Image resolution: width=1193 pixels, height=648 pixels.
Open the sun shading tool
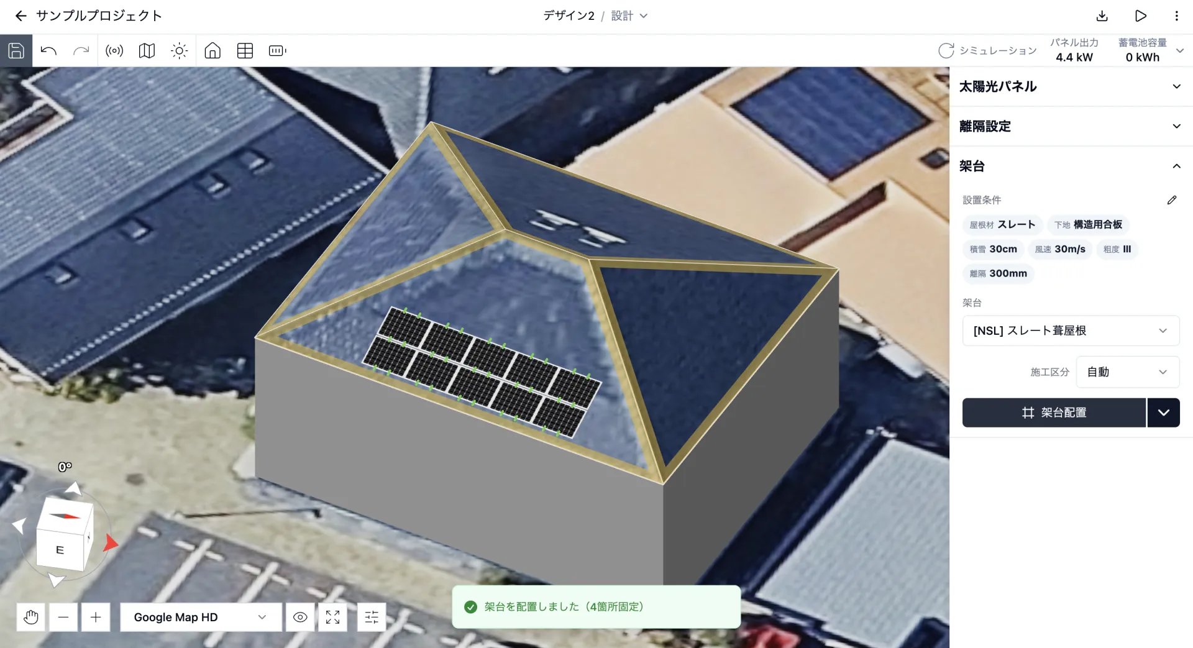[x=179, y=50]
